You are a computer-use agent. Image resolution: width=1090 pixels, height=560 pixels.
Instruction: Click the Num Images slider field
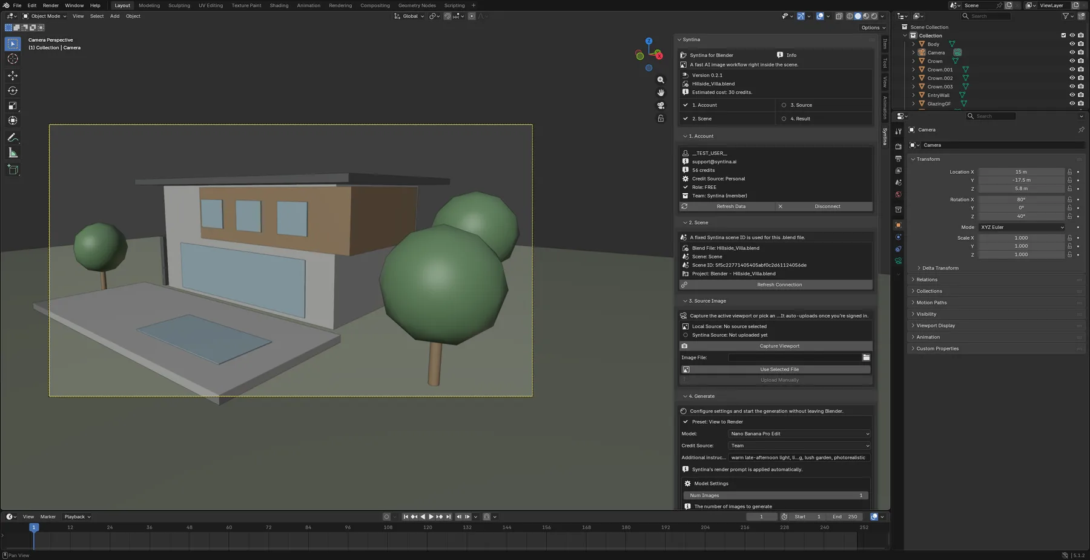pos(776,495)
